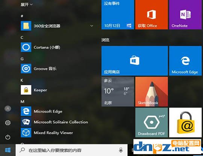The height and width of the screenshot is (156, 203).
Task: Open the calendar tile showing 10月12日
Action: 118,15
